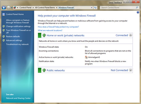141x104 pixels.
Task: Click the AmmalgamG network name
Action: pos(94,57)
